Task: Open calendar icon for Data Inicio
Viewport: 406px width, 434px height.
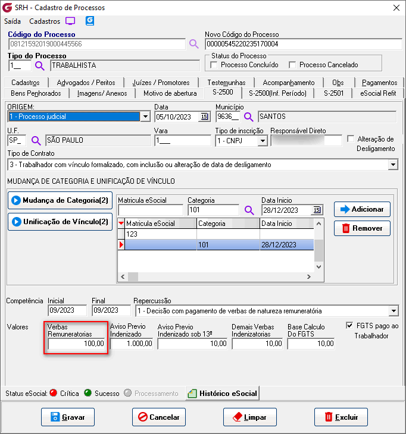Action: coord(316,210)
